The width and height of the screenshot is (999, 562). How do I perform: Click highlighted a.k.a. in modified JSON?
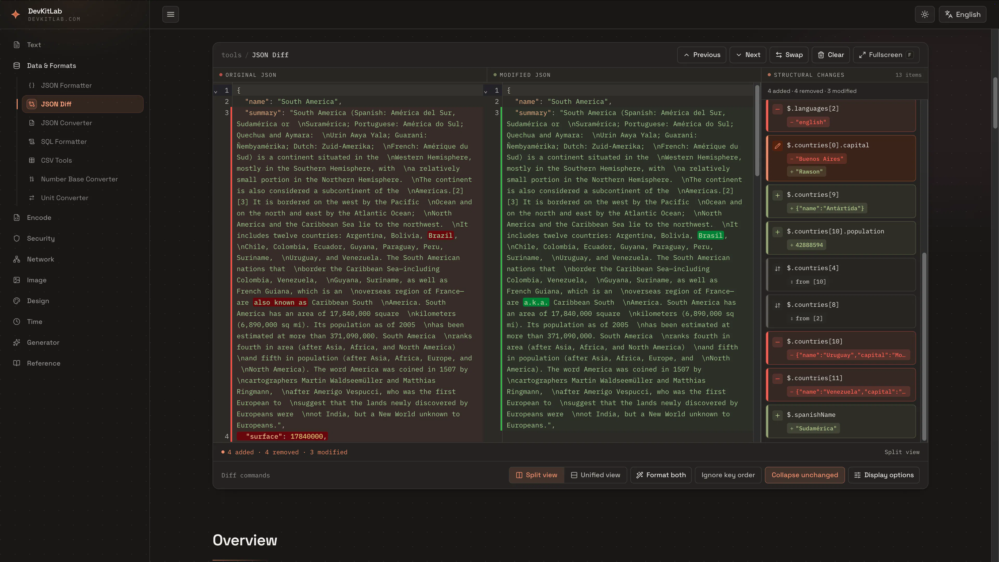coord(536,303)
